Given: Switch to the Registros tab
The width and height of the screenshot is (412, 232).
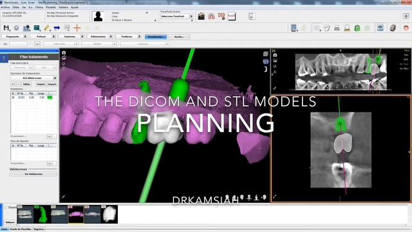Looking at the screenshot, I should [39, 229].
